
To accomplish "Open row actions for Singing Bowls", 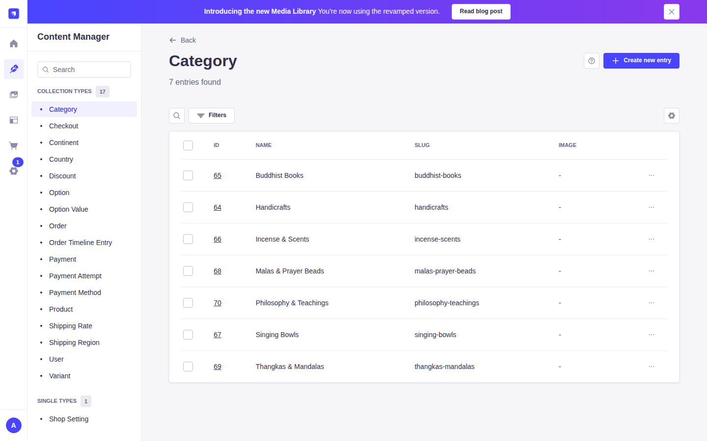I will coord(652,335).
